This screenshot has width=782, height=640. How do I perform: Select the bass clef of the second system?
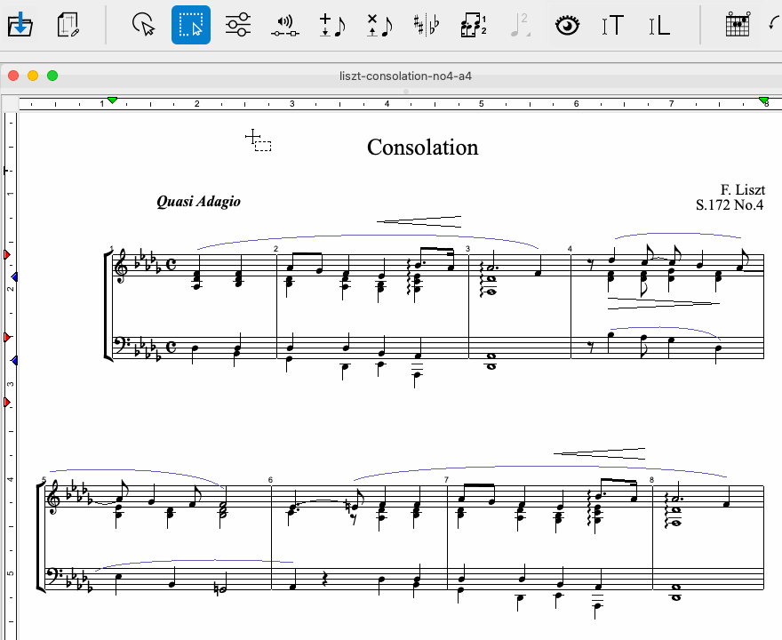[52, 576]
